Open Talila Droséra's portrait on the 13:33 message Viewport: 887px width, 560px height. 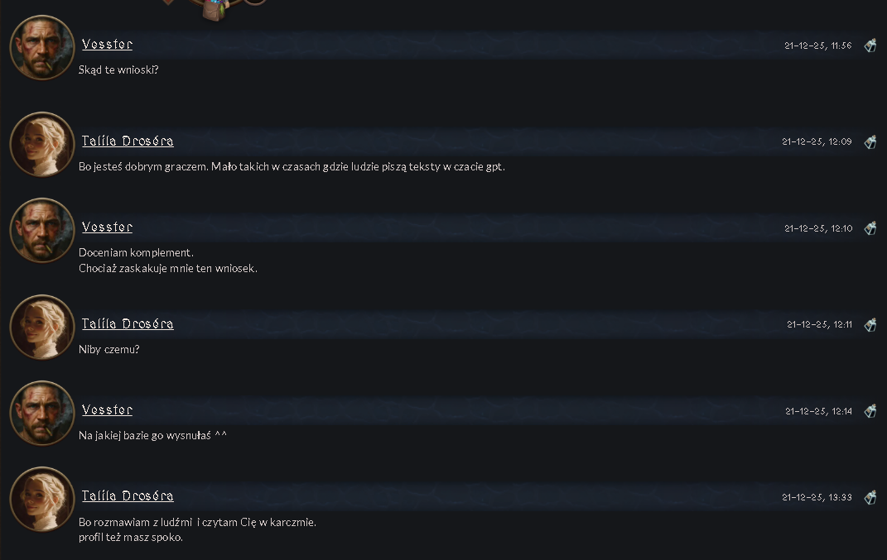(42, 499)
